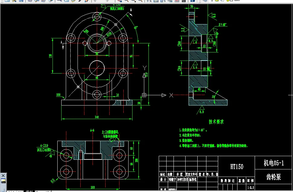Click the Paste clipboard icon in the toolbar

click(x=73, y=1)
